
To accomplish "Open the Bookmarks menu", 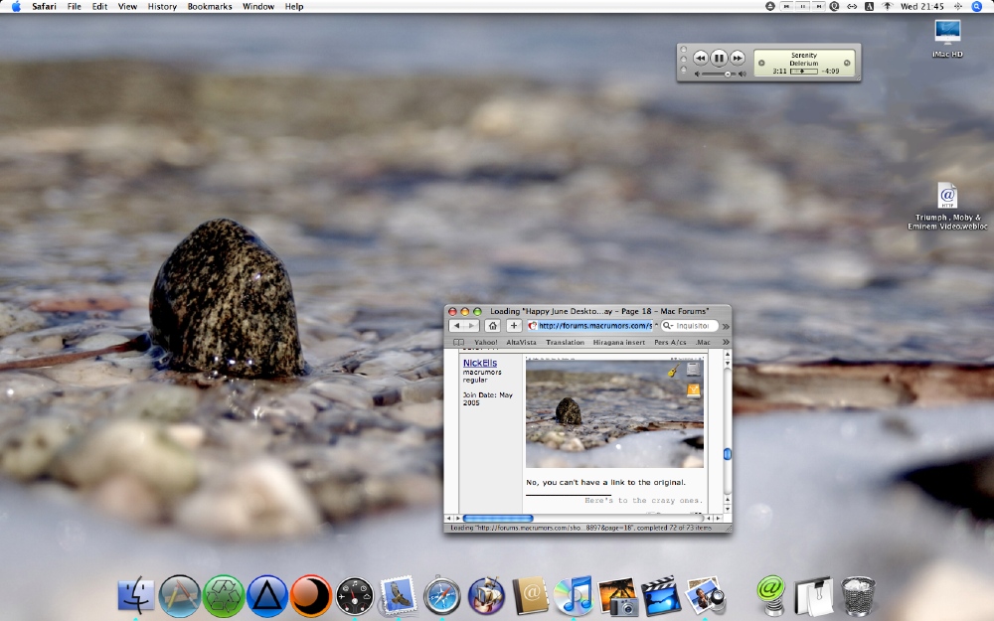I will click(209, 6).
